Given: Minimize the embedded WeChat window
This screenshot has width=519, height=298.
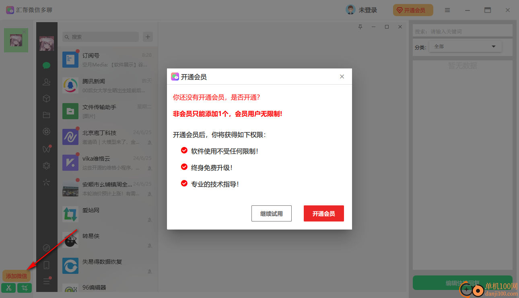Looking at the screenshot, I should coord(374,27).
